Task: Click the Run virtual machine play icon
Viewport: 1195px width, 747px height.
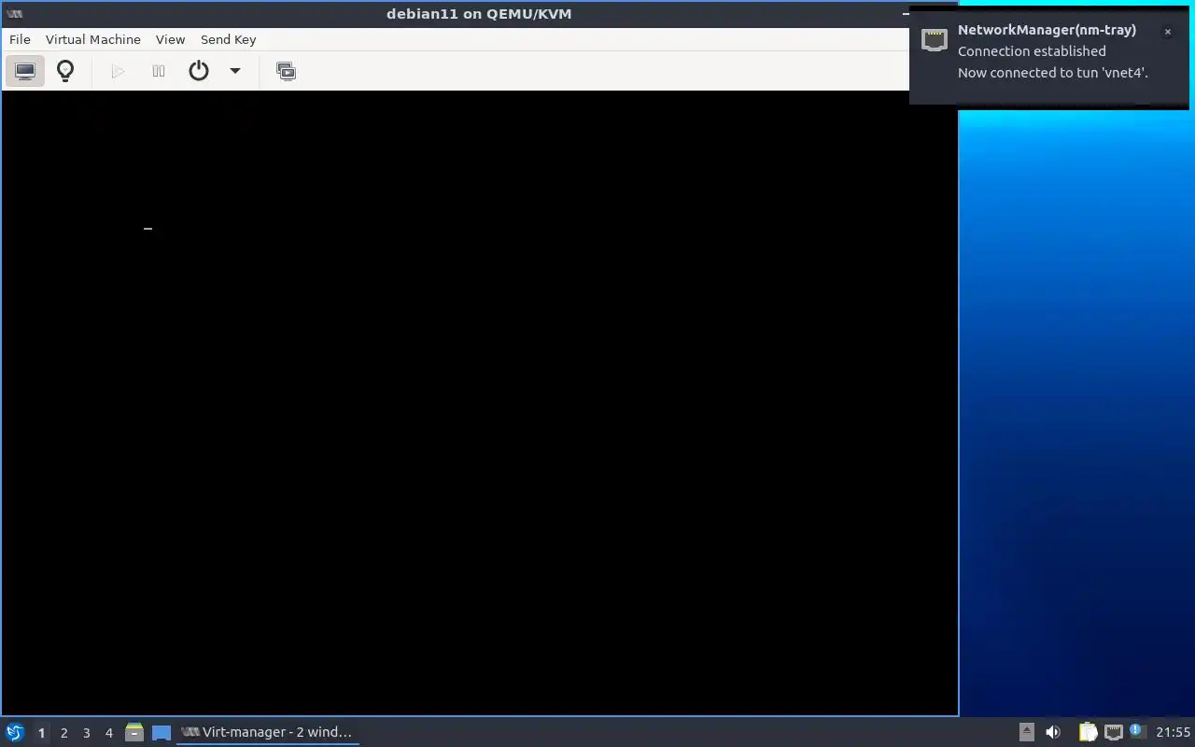Action: click(x=118, y=71)
